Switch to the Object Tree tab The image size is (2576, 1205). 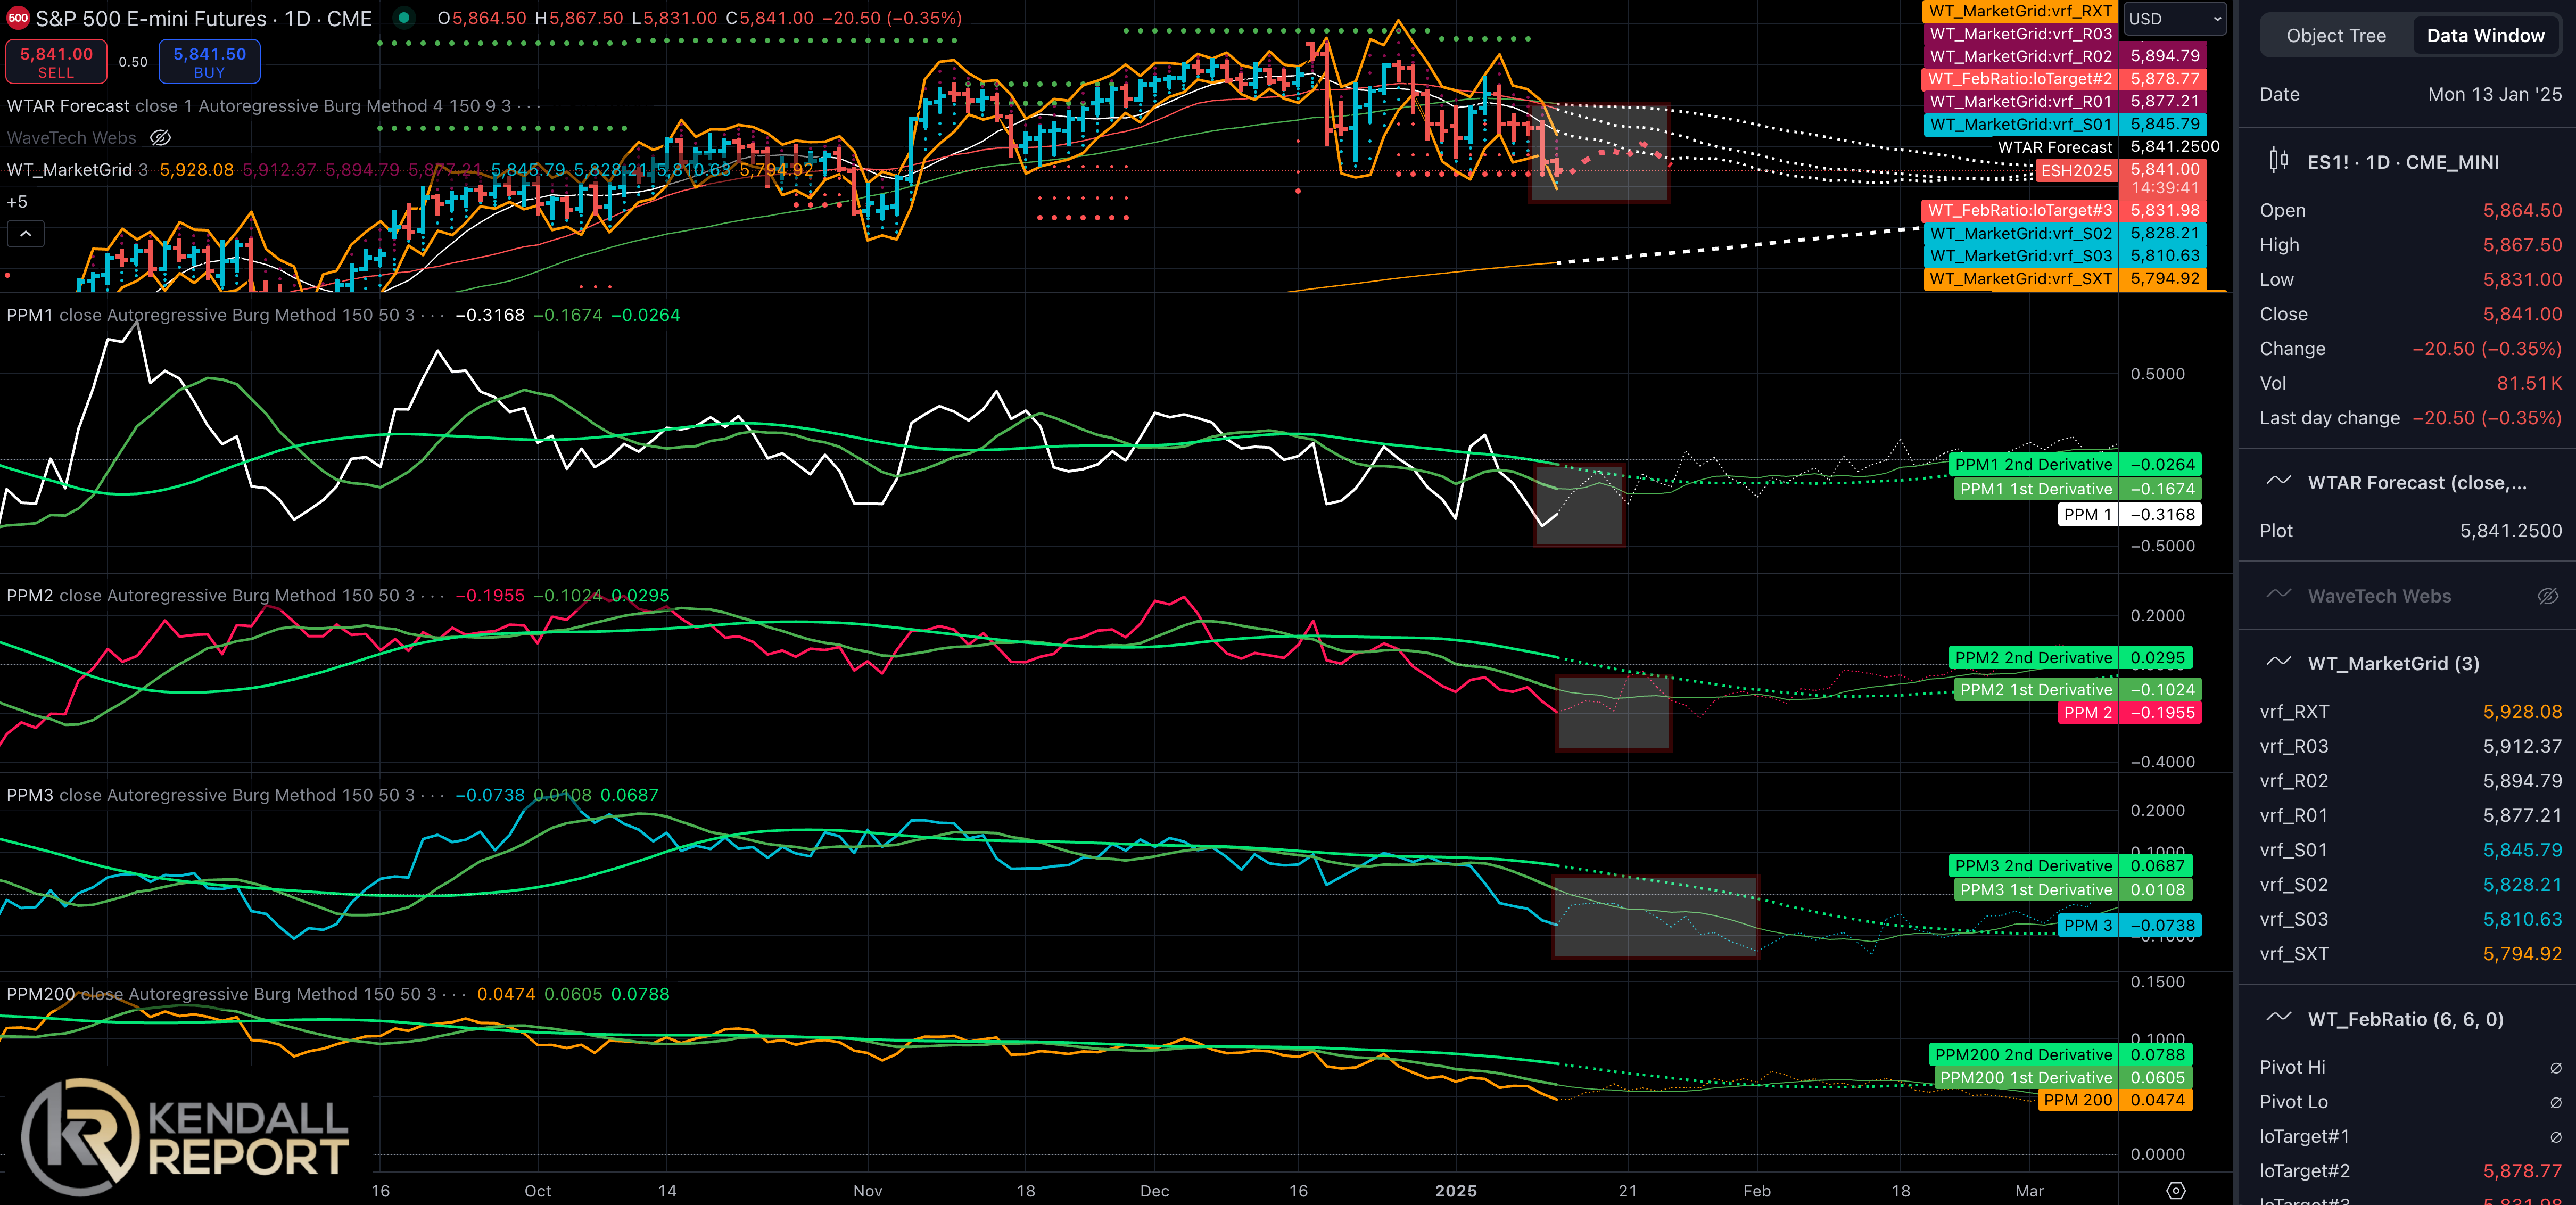(x=2335, y=36)
